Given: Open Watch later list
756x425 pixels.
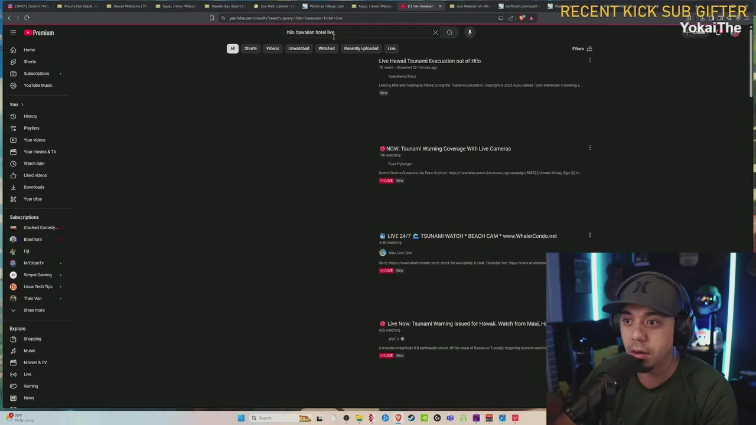Looking at the screenshot, I should point(35,164).
